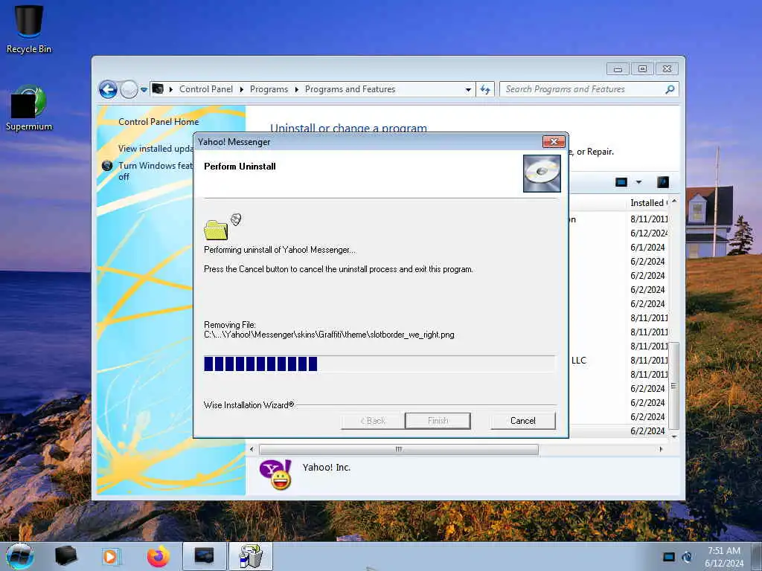Click the uninstall progress bar

point(379,364)
